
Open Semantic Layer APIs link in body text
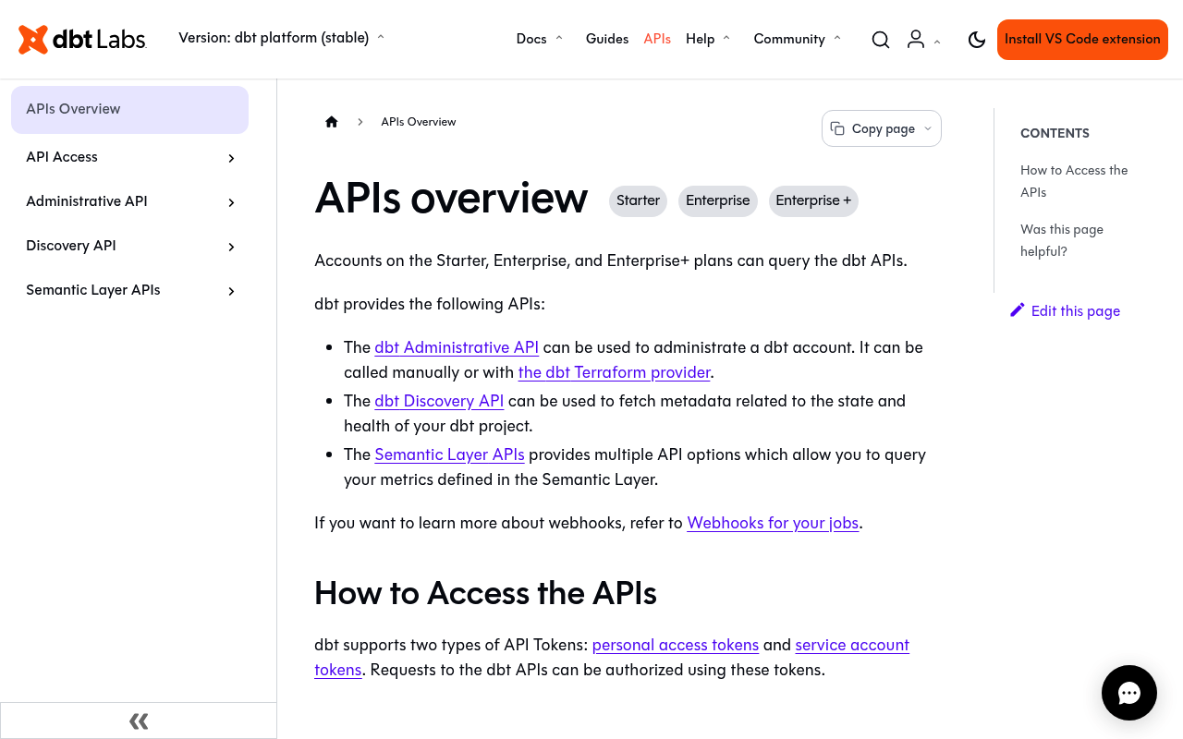[x=449, y=454]
